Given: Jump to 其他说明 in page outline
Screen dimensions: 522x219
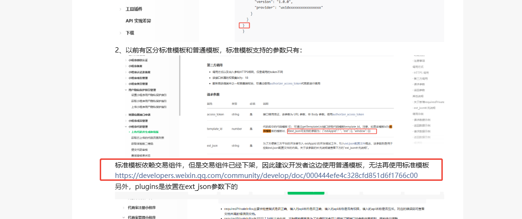Looking at the screenshot, I should click(x=418, y=96).
